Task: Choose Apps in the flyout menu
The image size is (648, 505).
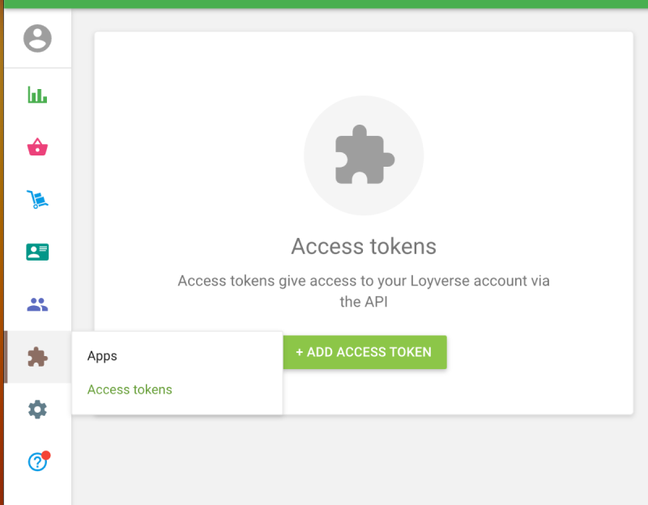Action: tap(103, 356)
